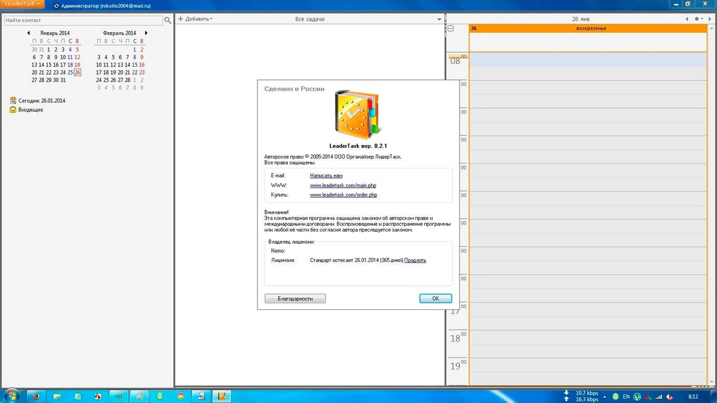Go to next day in calendar header
Viewport: 717px width, 403px height.
tap(710, 19)
